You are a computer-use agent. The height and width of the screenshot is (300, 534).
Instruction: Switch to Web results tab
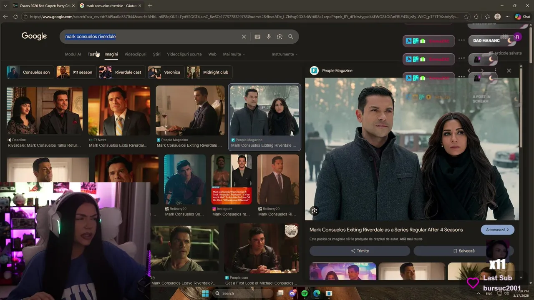[x=212, y=54]
